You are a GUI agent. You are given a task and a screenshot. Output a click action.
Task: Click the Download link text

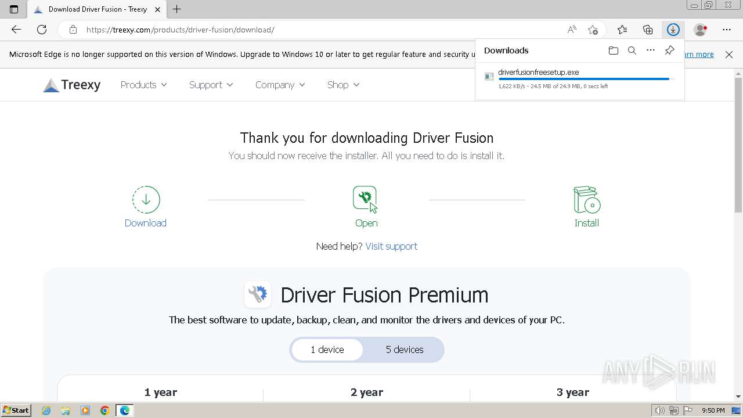146,223
